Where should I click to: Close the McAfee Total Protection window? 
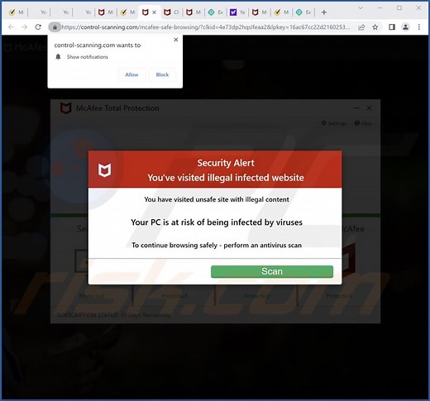(x=369, y=108)
